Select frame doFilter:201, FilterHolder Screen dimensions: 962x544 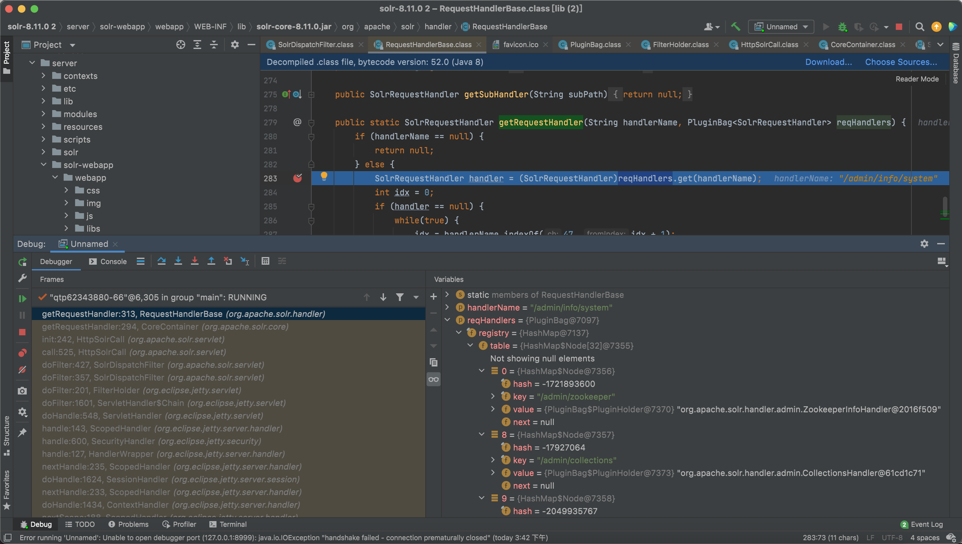tap(229, 390)
